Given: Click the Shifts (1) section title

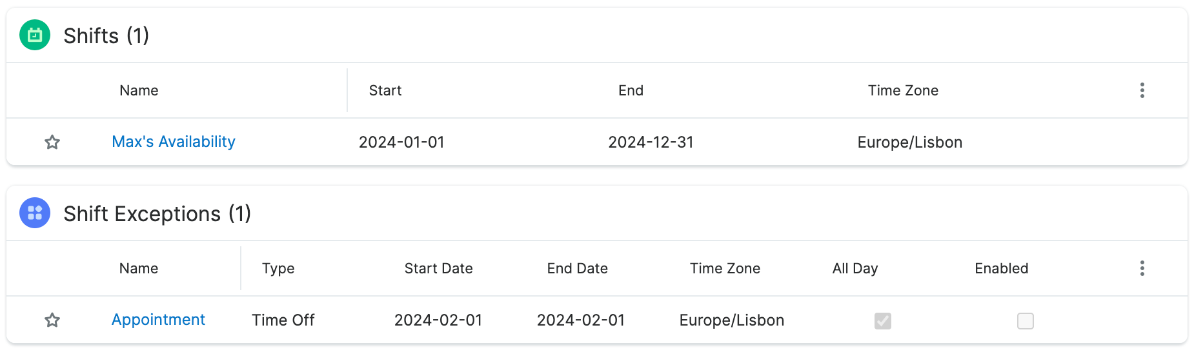Looking at the screenshot, I should 106,36.
